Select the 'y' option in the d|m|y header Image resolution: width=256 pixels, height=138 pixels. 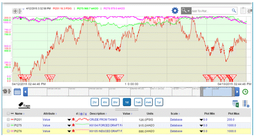point(86,114)
